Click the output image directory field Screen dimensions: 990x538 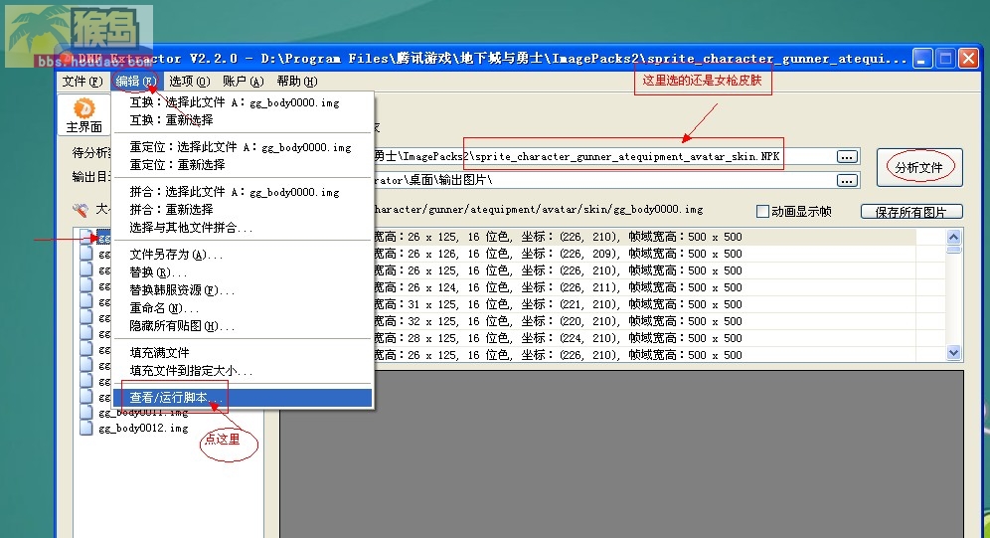tap(603, 181)
